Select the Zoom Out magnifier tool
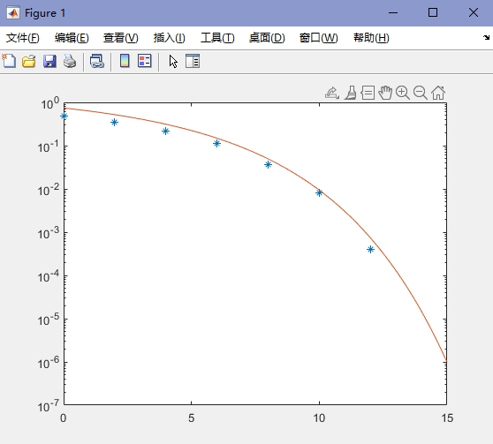This screenshot has width=493, height=444. click(420, 93)
